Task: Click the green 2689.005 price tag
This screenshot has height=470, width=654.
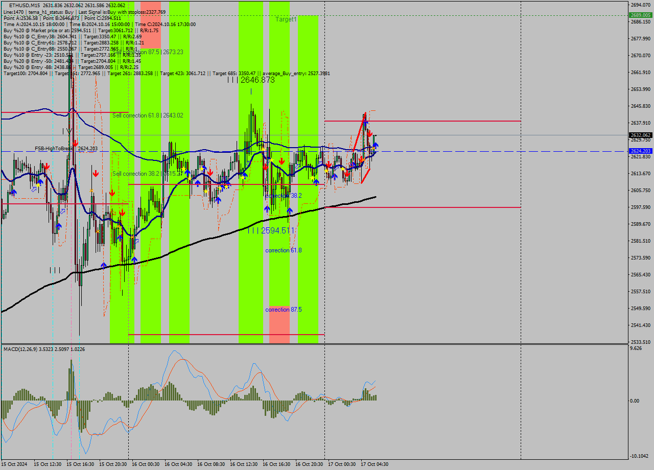Action: point(641,15)
